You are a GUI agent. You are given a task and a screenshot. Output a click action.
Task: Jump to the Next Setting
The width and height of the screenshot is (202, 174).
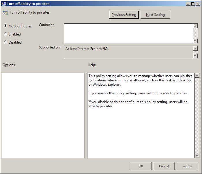pyautogui.click(x=155, y=15)
